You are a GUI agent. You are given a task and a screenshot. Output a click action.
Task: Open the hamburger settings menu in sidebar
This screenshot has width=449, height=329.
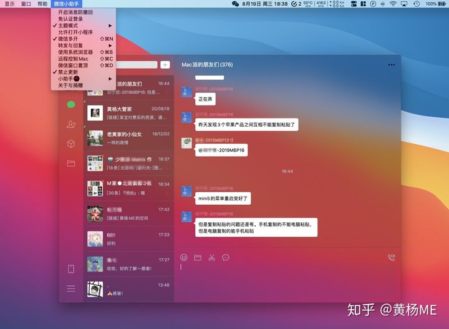[71, 288]
